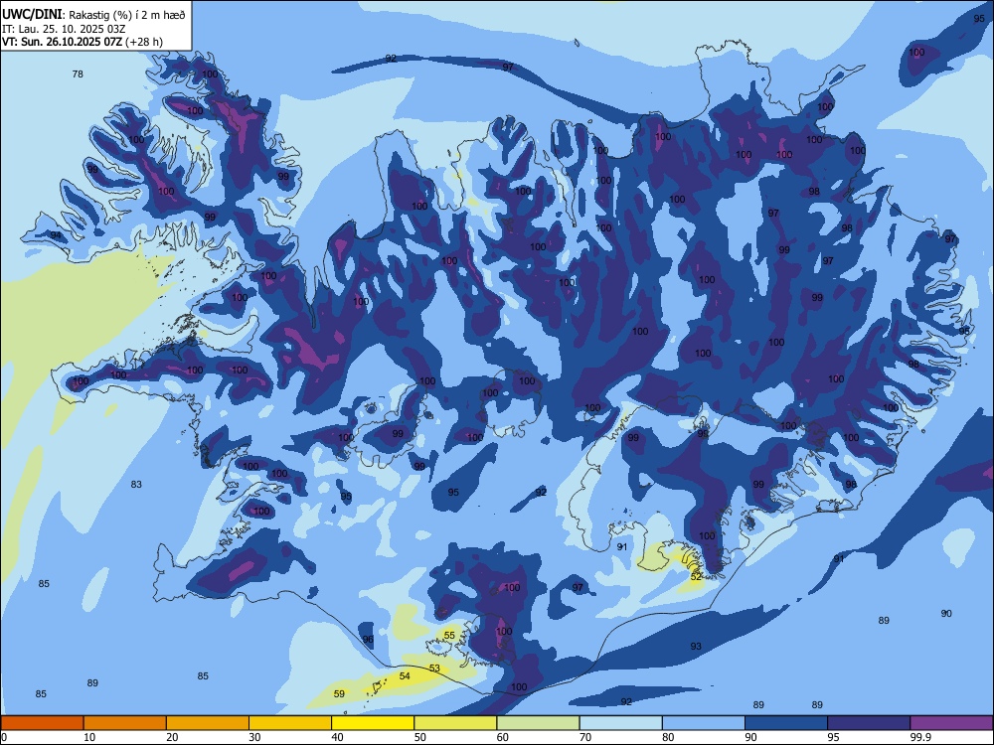Image resolution: width=994 pixels, height=745 pixels.
Task: Click the '94' value on the Westfjords tip
Action: [x=56, y=235]
